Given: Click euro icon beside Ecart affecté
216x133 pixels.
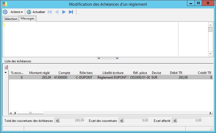Looking at the screenshot, I should coord(175,121).
